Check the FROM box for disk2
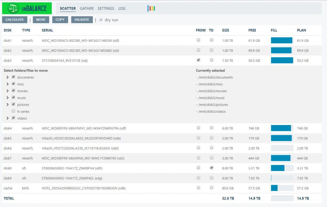Viewport: 327px width, 207px height. tap(198, 50)
